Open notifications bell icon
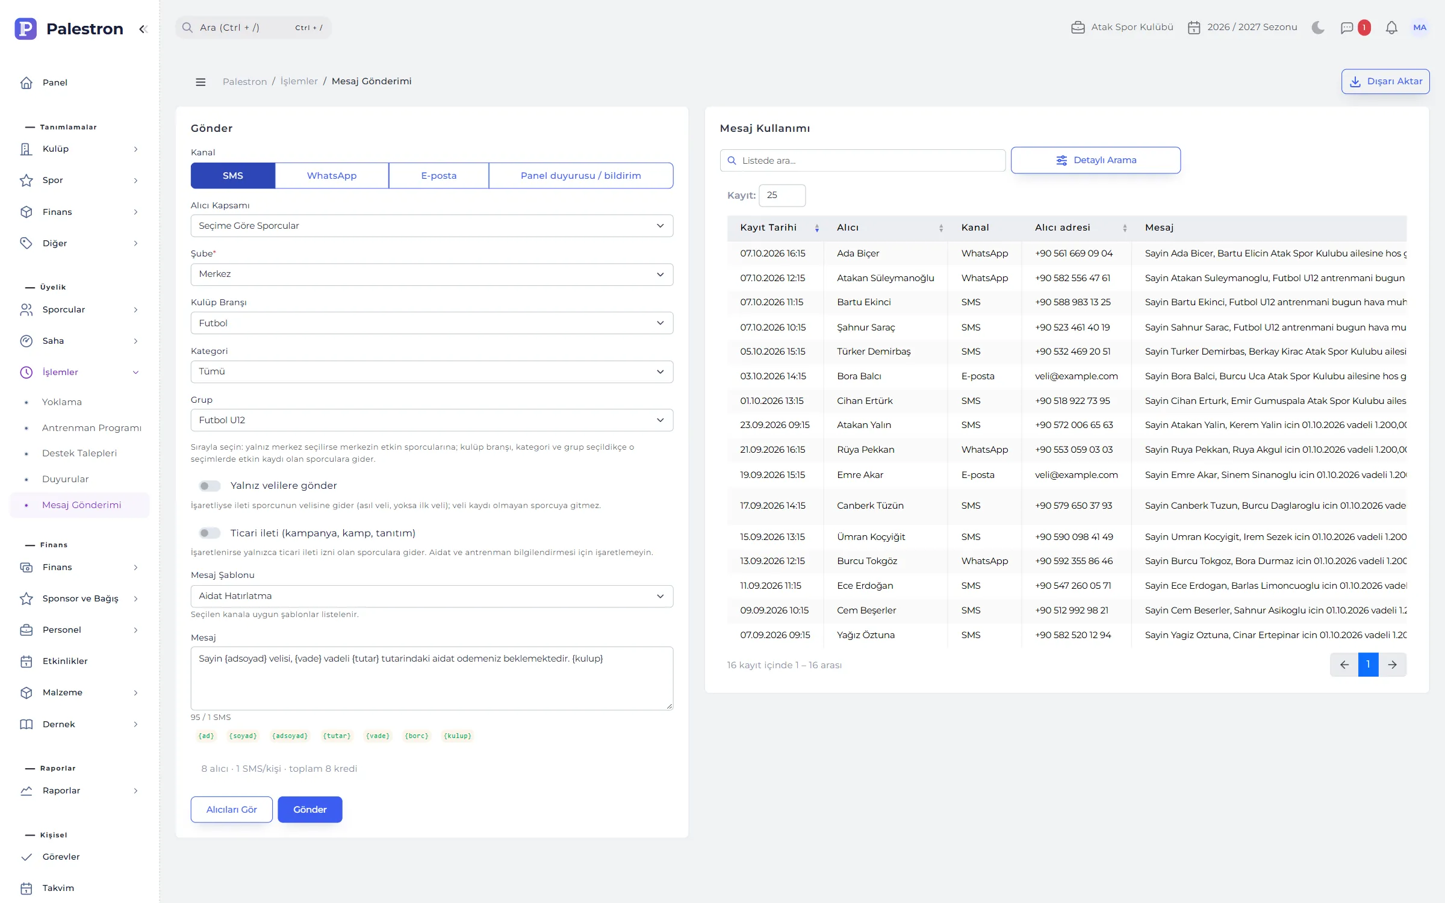 pos(1391,28)
